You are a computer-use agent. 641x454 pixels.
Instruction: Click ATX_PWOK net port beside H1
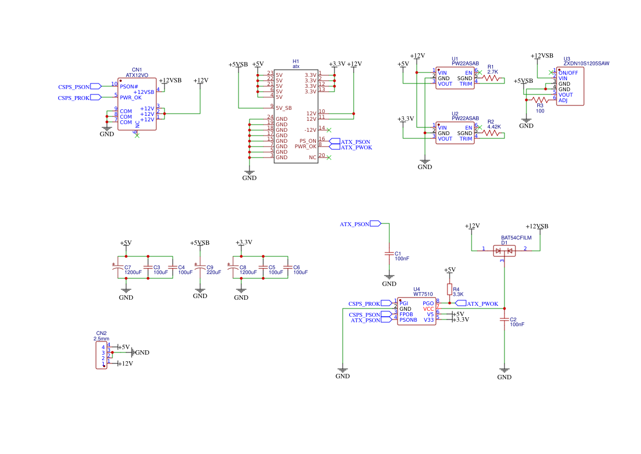click(x=351, y=147)
